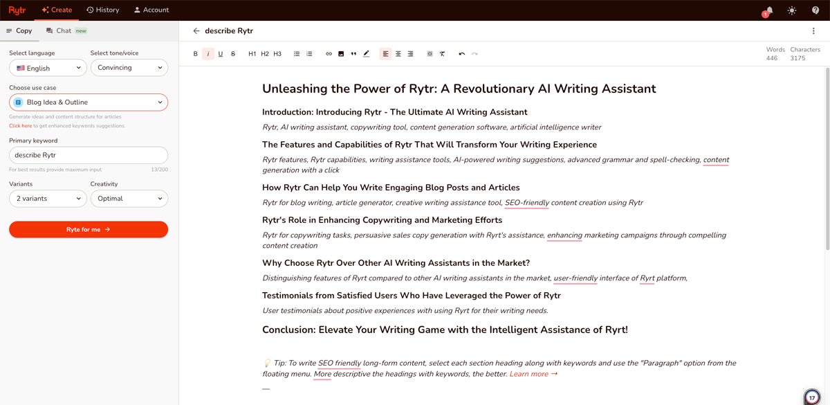830x405 pixels.
Task: Align text center
Action: click(x=398, y=54)
